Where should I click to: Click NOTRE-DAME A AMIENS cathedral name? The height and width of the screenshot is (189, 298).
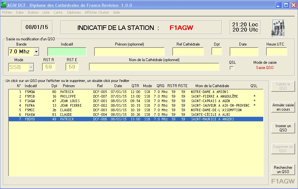click(x=209, y=92)
